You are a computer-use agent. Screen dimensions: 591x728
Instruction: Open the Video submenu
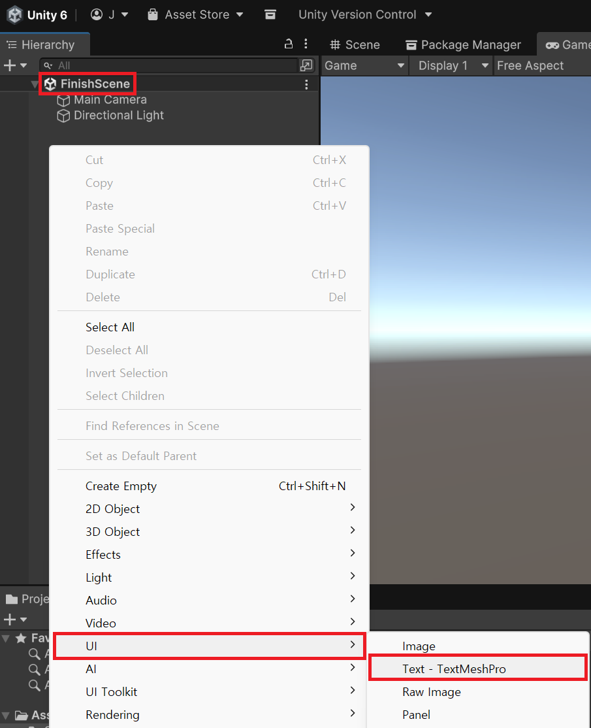209,623
